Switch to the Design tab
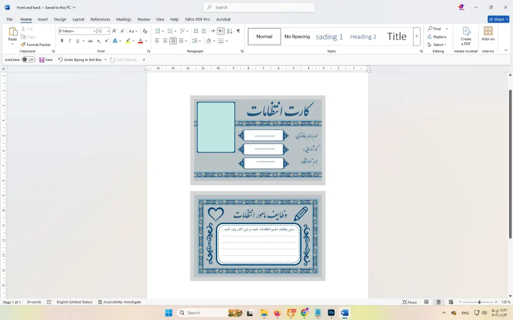 point(60,19)
